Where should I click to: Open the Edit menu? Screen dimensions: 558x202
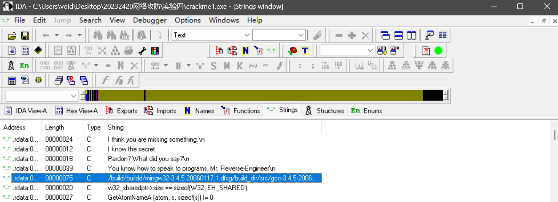click(x=39, y=21)
